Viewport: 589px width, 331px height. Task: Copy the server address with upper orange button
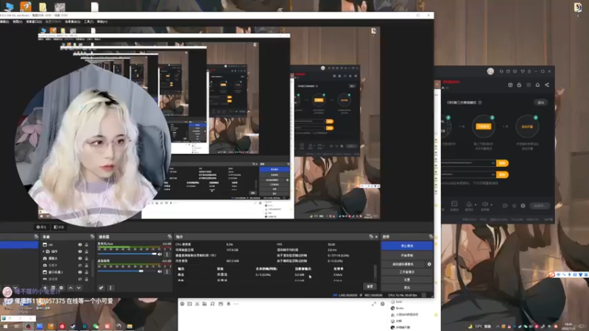[502, 163]
